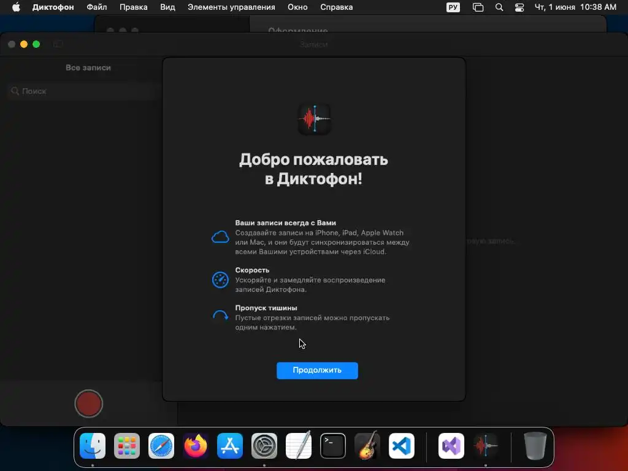This screenshot has height=471, width=628.
Task: Open the Файл menu
Action: [x=96, y=7]
